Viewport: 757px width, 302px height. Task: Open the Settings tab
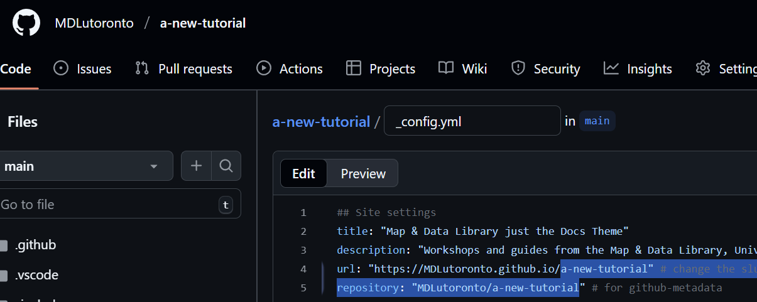coord(726,68)
